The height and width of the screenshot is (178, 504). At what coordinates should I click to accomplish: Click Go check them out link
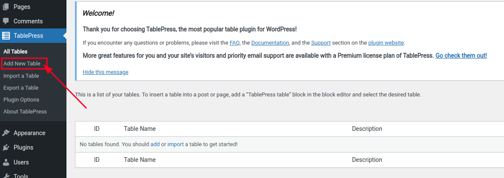pyautogui.click(x=461, y=56)
